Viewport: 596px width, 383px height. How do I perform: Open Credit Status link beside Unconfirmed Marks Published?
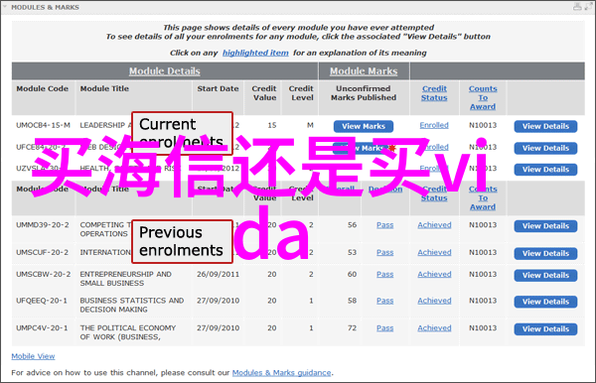click(x=434, y=93)
